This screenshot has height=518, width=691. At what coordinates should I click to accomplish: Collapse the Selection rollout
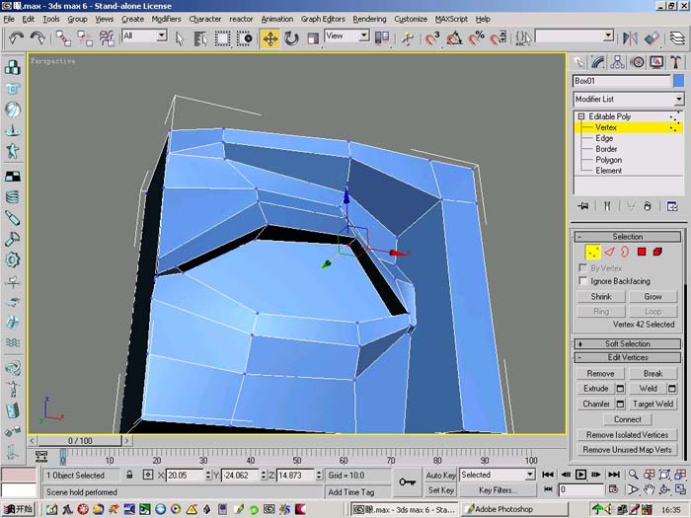tap(628, 237)
